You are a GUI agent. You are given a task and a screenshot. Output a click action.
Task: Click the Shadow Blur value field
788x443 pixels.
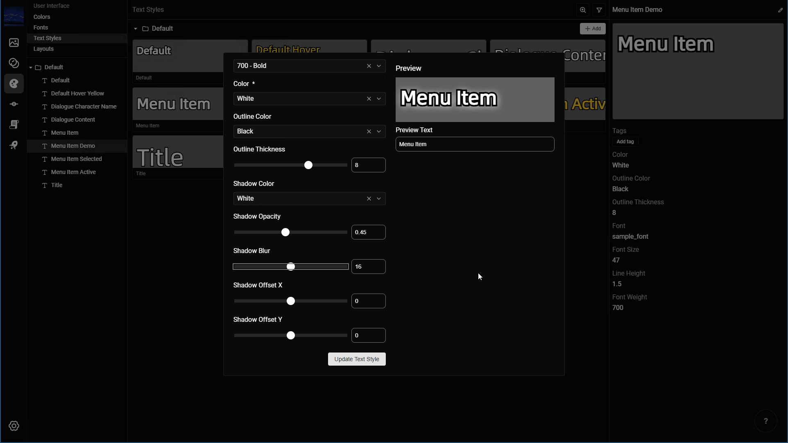click(369, 267)
